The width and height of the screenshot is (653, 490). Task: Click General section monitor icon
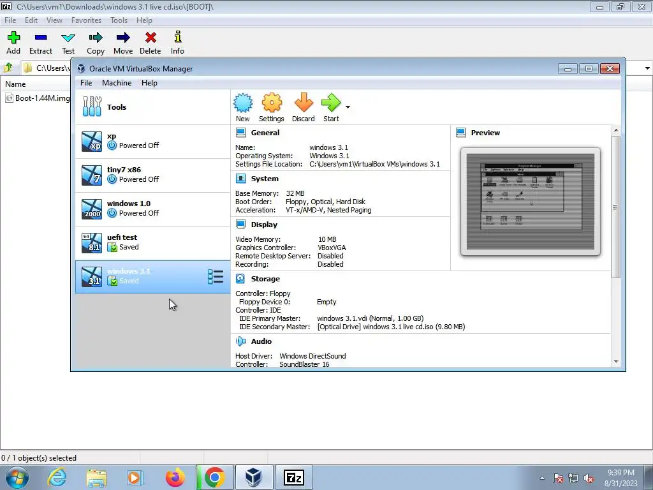pyautogui.click(x=240, y=133)
